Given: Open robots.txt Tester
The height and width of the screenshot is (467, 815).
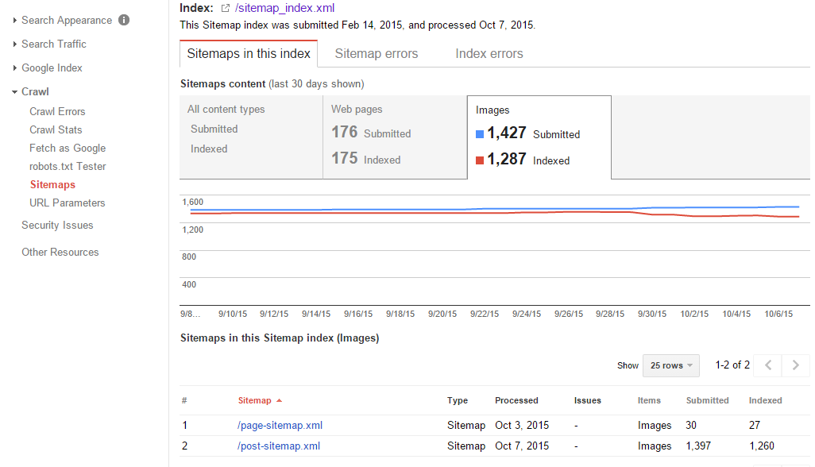Looking at the screenshot, I should 68,166.
